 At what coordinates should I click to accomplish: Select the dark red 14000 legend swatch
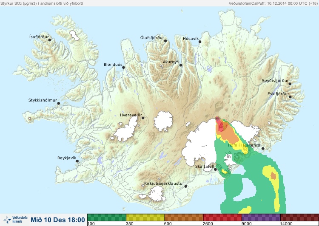click(299, 218)
